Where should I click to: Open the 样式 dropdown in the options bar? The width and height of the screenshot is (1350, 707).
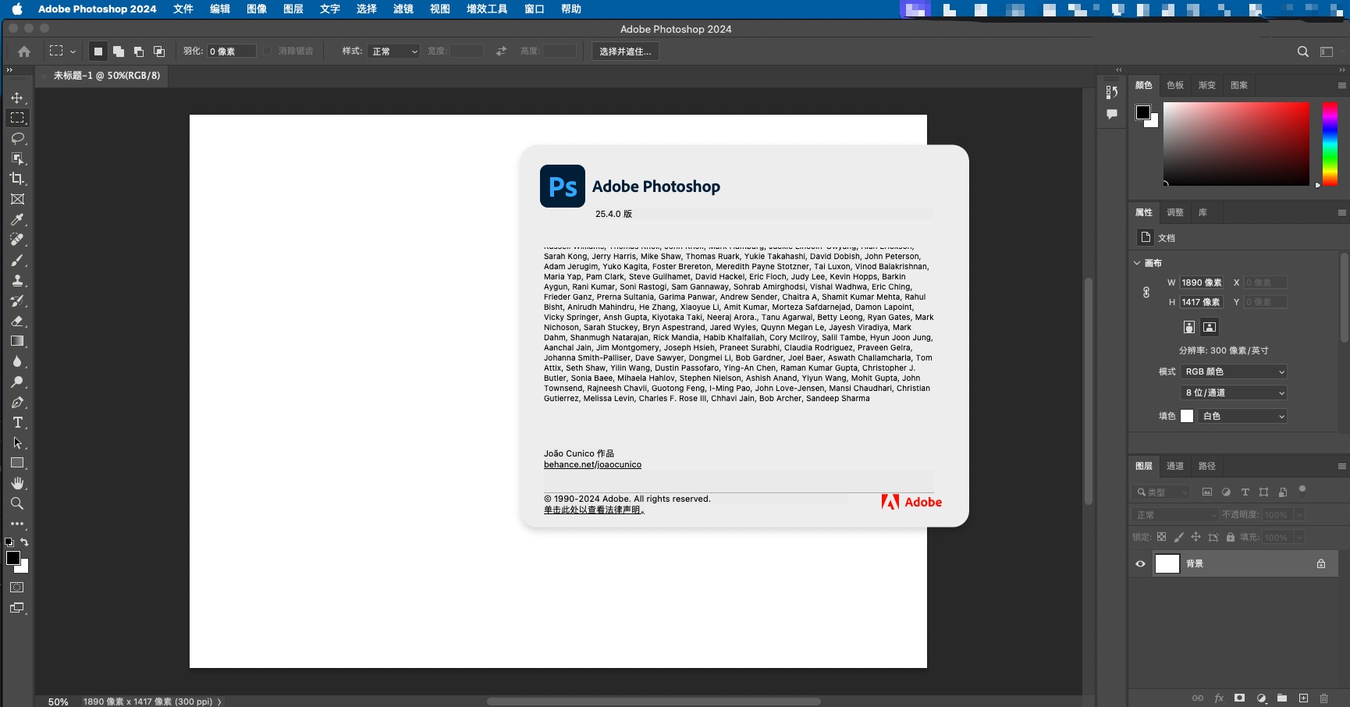393,51
